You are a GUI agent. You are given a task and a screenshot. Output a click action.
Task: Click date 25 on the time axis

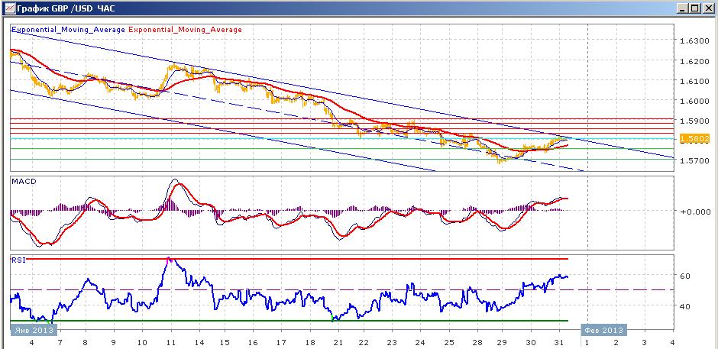pos(449,343)
